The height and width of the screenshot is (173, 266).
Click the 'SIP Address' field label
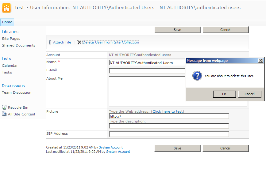pyautogui.click(x=57, y=134)
